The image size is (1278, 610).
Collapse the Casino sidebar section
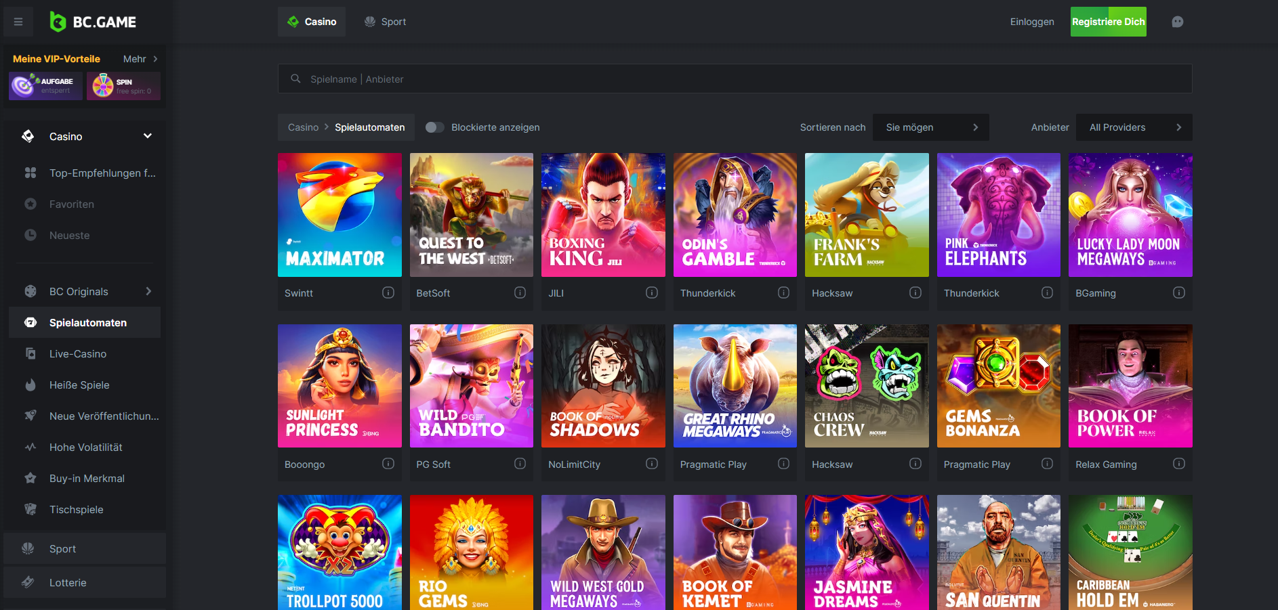point(148,136)
